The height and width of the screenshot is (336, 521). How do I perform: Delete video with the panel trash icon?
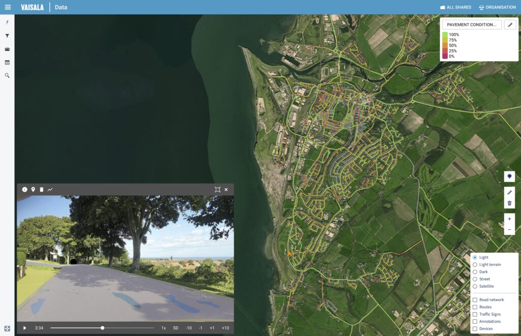42,189
